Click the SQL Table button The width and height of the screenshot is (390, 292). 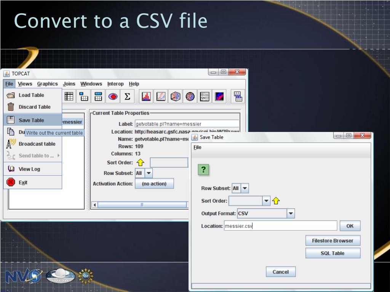point(333,253)
